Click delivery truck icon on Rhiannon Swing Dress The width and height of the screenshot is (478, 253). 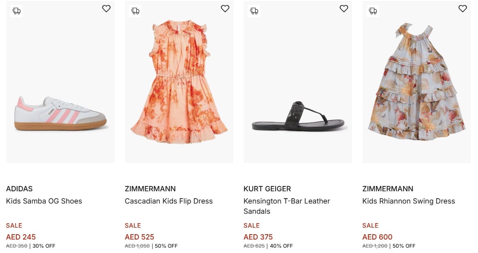point(373,11)
